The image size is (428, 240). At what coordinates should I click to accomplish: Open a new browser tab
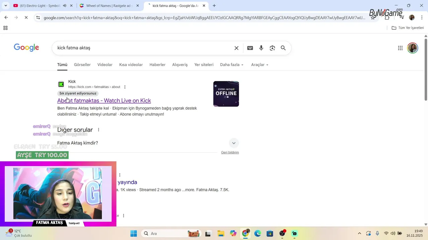(x=214, y=6)
